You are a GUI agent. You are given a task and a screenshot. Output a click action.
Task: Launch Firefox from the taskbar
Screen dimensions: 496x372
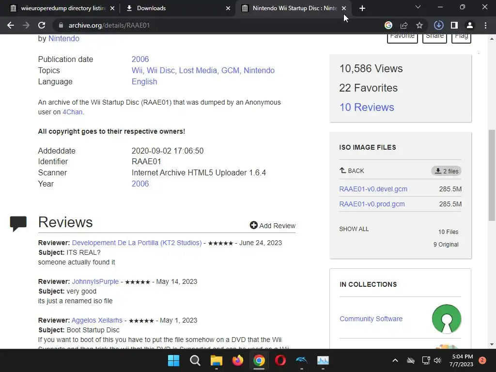[237, 360]
